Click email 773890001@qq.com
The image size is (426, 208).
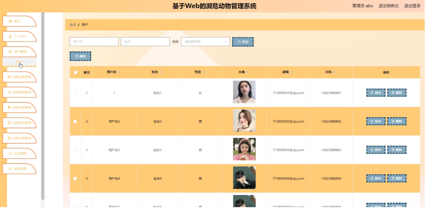(x=288, y=93)
